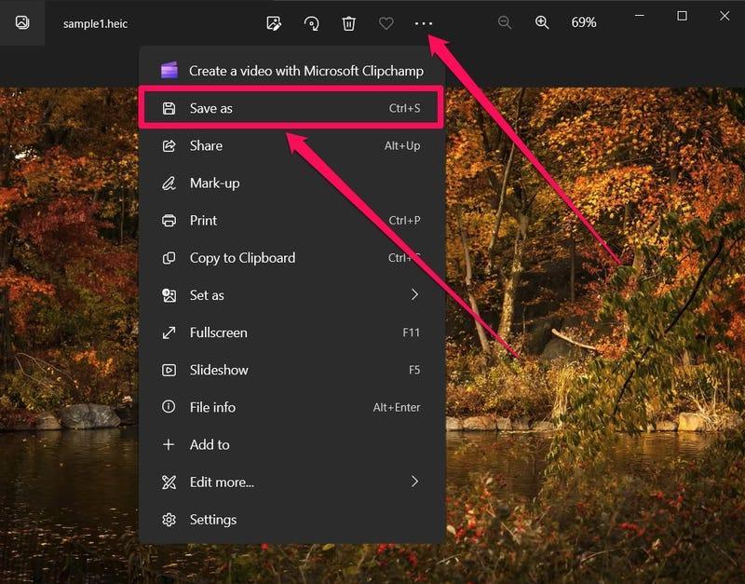Click the 69% zoom level
The height and width of the screenshot is (584, 745).
[584, 22]
